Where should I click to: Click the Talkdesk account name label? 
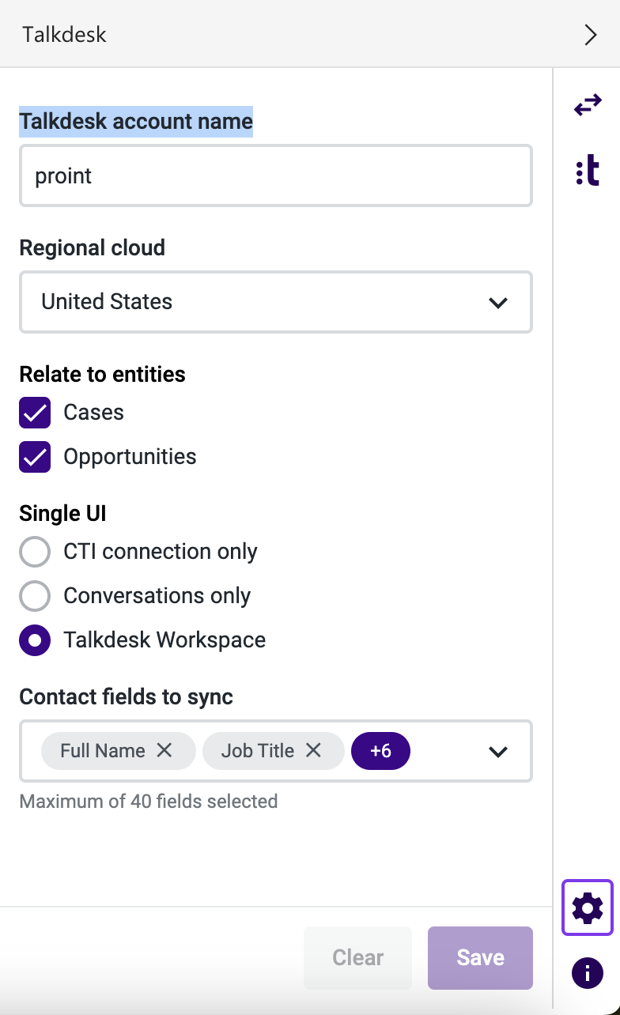(x=136, y=122)
